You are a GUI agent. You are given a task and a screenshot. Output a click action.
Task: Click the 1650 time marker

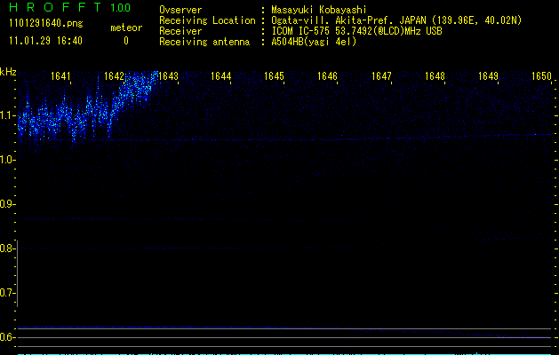(x=541, y=76)
